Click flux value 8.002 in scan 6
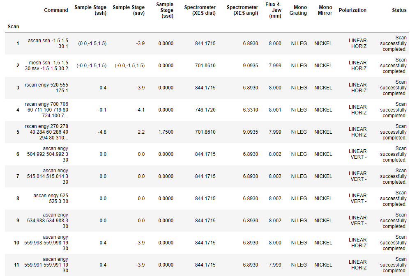This screenshot has width=410, height=276. click(x=275, y=154)
